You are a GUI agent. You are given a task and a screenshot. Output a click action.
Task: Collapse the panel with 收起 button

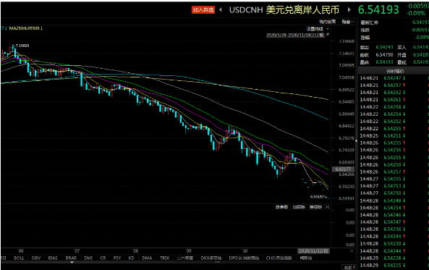(x=349, y=267)
